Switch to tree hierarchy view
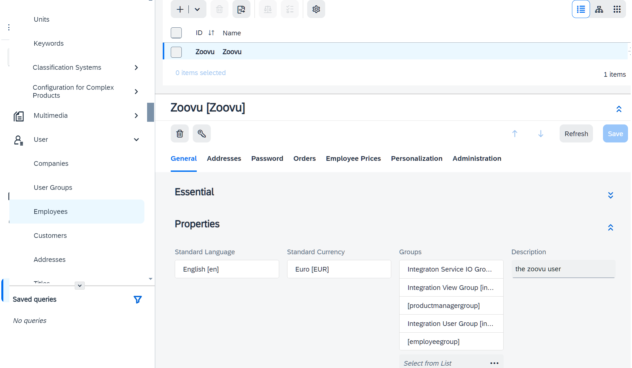The image size is (632, 368). (599, 9)
